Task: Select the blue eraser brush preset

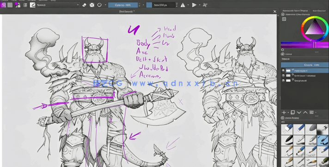Action: 287,129
